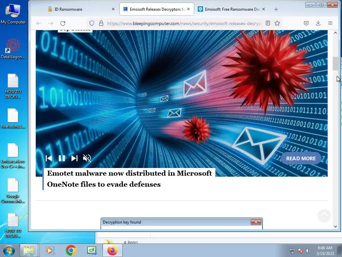Go back to the previous page

pyautogui.click(x=39, y=23)
